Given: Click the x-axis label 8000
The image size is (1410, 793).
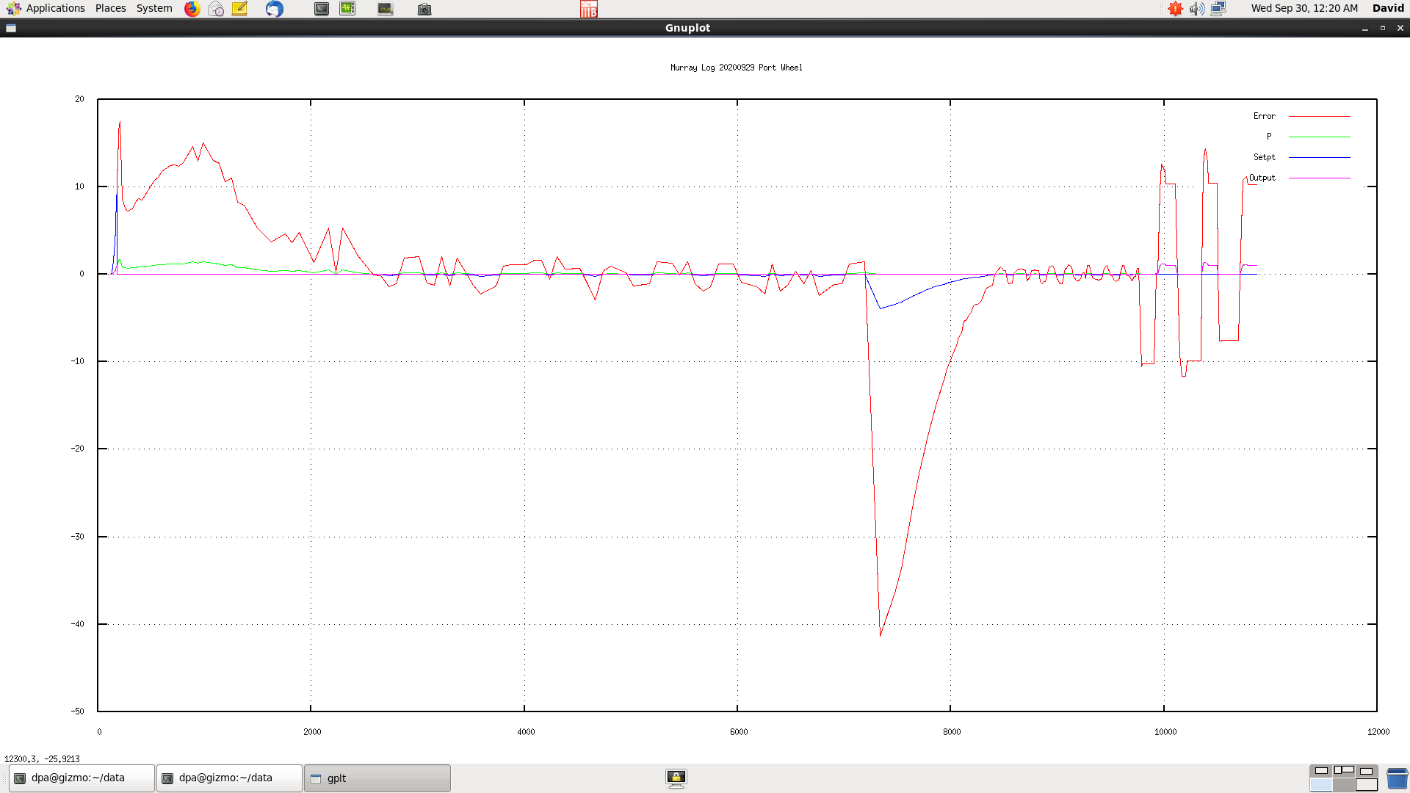Looking at the screenshot, I should click(952, 732).
